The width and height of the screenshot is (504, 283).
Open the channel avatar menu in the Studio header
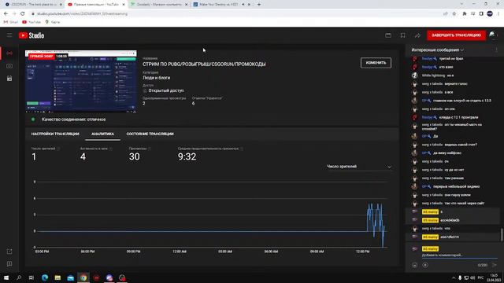click(493, 35)
